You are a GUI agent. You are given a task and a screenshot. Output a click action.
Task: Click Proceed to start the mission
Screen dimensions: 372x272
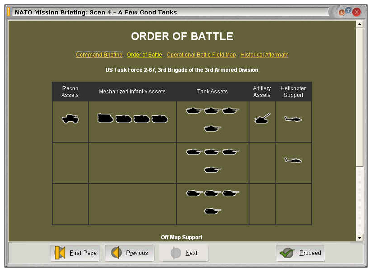(x=300, y=253)
